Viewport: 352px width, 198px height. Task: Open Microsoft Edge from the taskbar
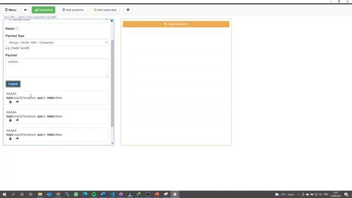pyautogui.click(x=85, y=194)
